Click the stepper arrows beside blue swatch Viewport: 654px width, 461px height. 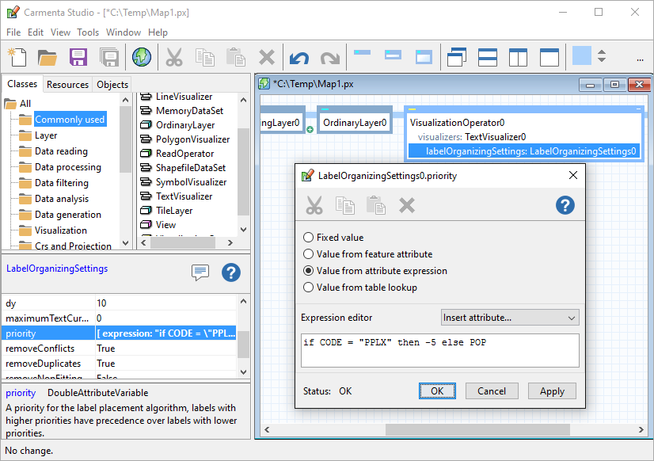602,57
